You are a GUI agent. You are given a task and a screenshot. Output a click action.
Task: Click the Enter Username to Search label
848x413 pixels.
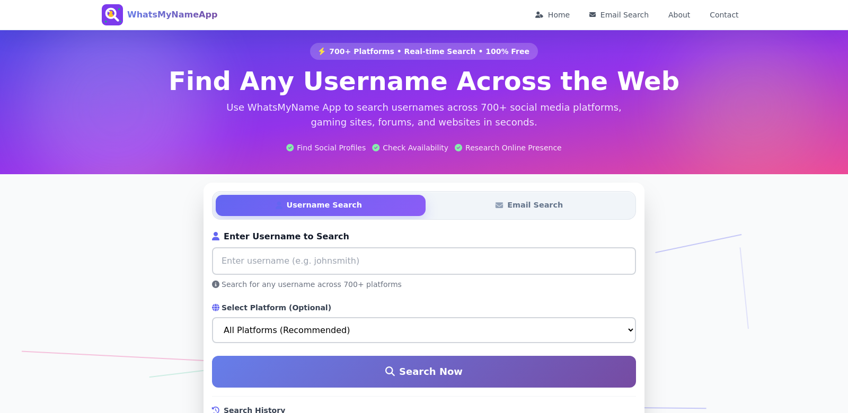point(286,236)
